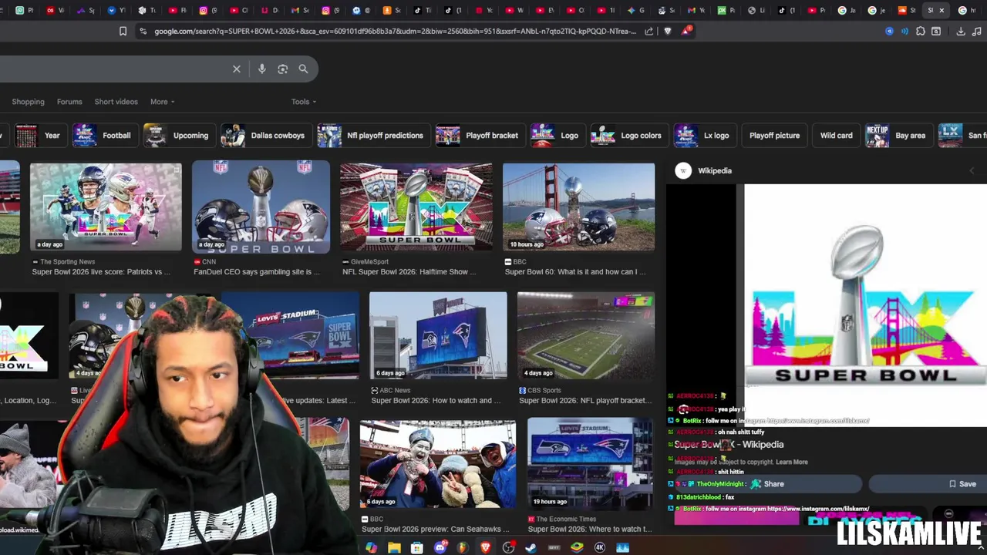Open the CBS Sports stadium field image
The width and height of the screenshot is (987, 555).
tap(586, 335)
